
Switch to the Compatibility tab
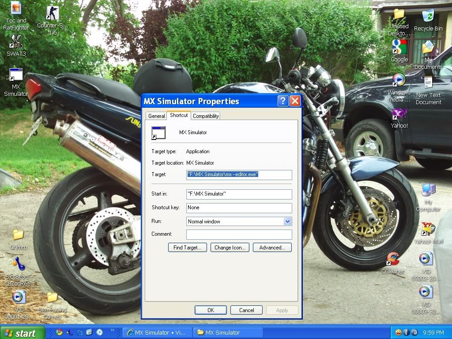[206, 116]
